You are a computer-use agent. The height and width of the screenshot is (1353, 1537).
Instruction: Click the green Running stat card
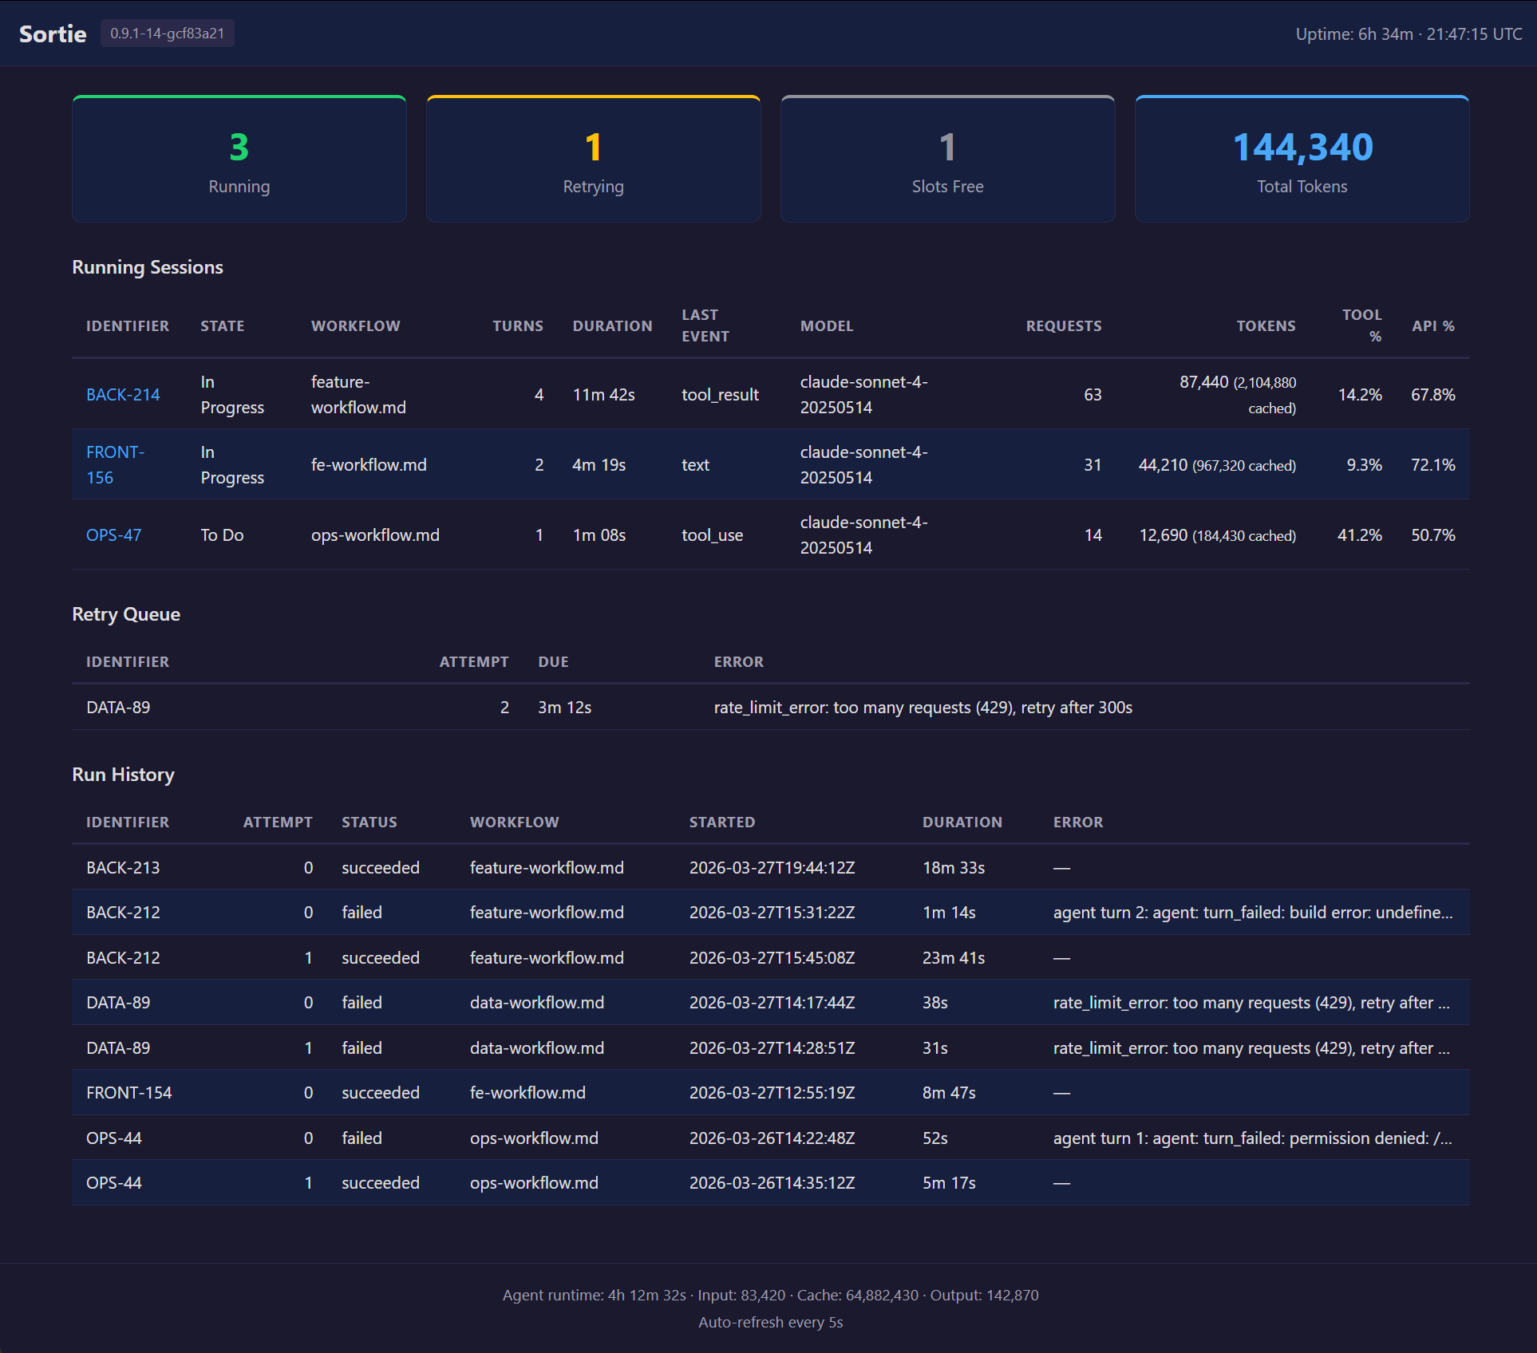pyautogui.click(x=239, y=159)
